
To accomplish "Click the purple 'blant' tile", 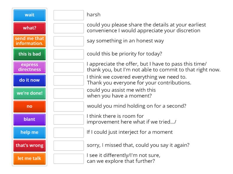I will tap(29, 119).
